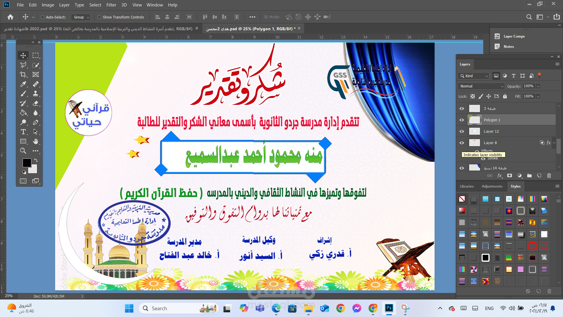This screenshot has height=317, width=563.
Task: Enable the Auto-Select checkbox
Action: point(43,17)
